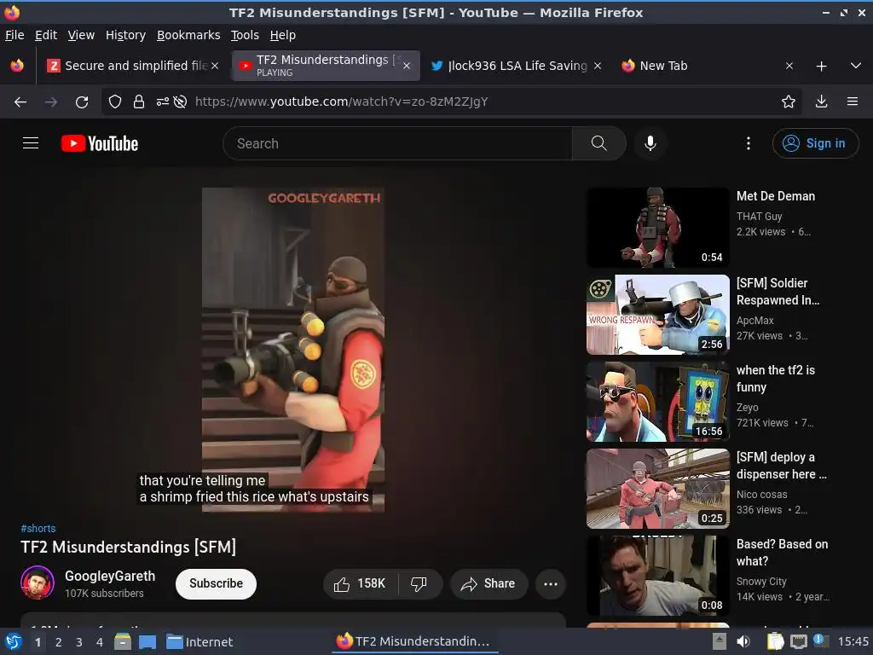Open the Tools menu
The image size is (873, 655).
pos(245,35)
